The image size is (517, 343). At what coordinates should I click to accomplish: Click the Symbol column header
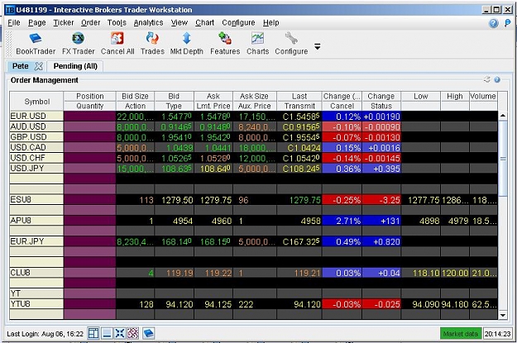(x=36, y=102)
